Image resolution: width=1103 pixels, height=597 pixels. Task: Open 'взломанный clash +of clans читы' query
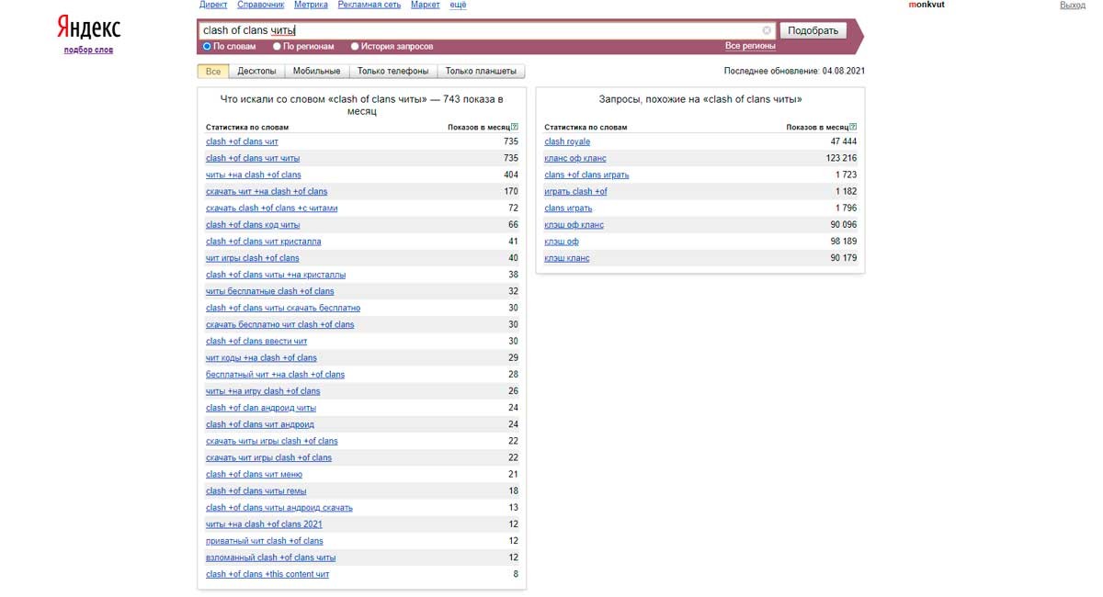271,558
